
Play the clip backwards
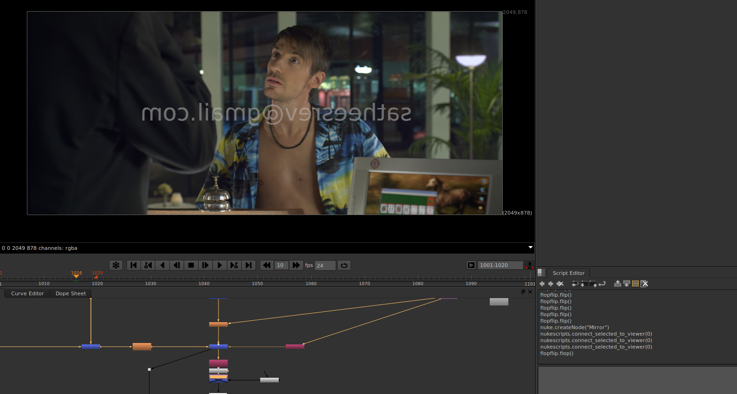tap(162, 265)
